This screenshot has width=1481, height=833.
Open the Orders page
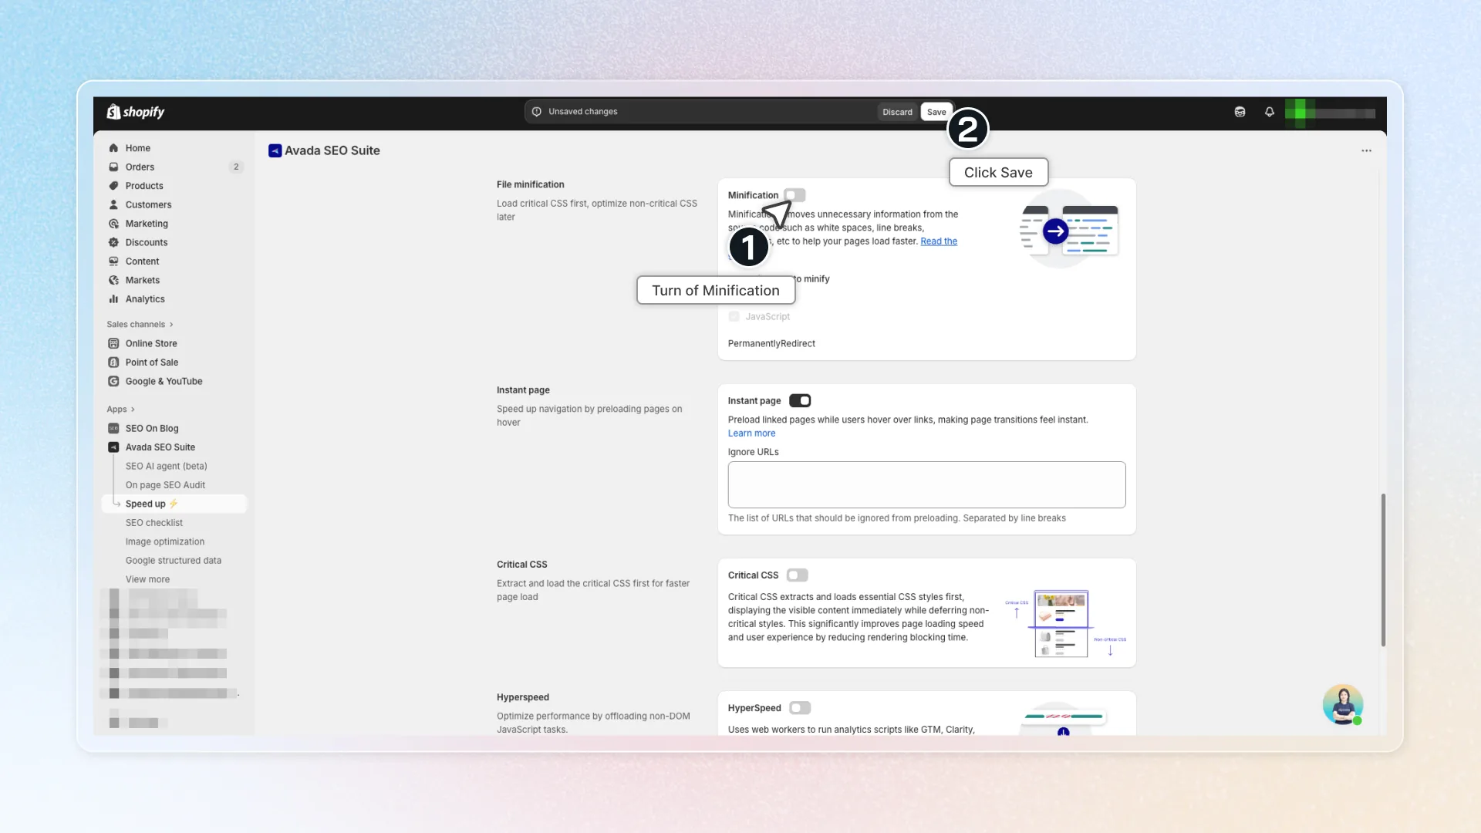coord(140,167)
